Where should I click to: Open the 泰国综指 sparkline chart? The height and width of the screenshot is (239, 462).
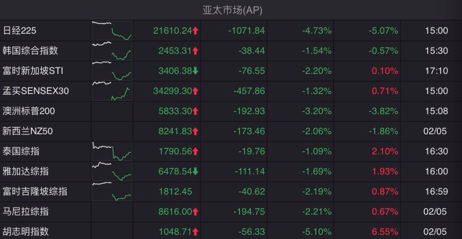(112, 152)
